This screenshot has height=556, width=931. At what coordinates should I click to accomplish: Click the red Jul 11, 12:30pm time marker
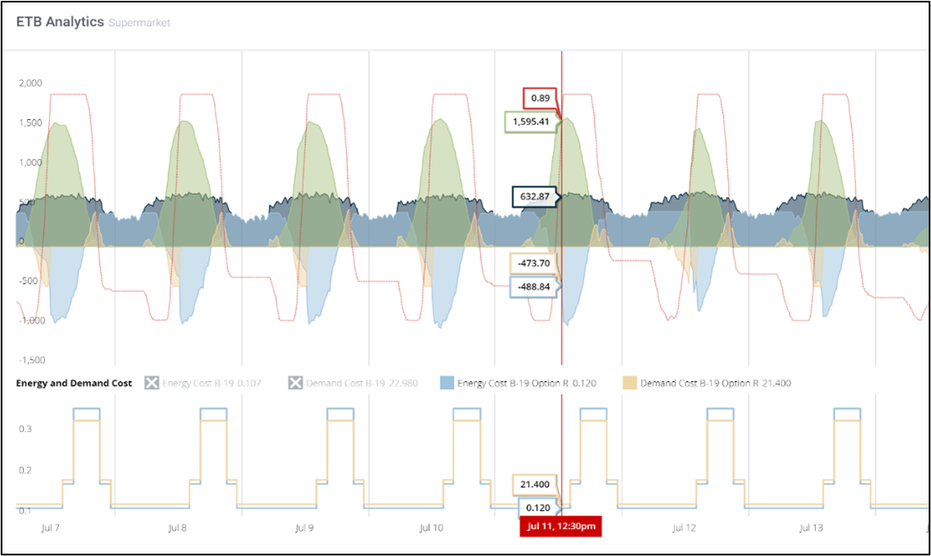(x=561, y=527)
